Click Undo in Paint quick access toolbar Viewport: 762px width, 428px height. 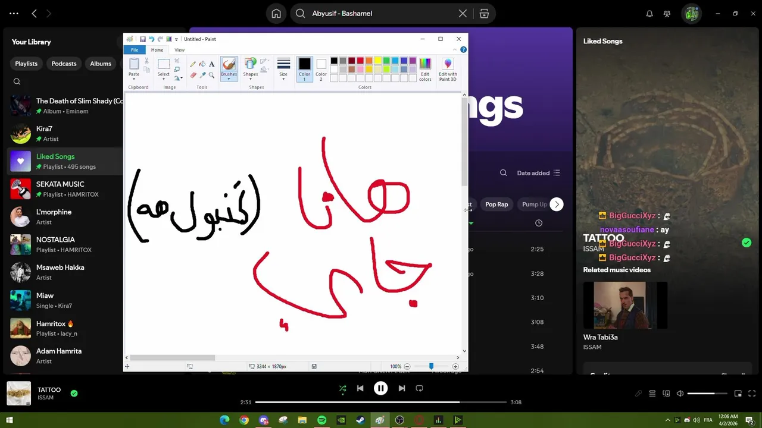click(151, 39)
